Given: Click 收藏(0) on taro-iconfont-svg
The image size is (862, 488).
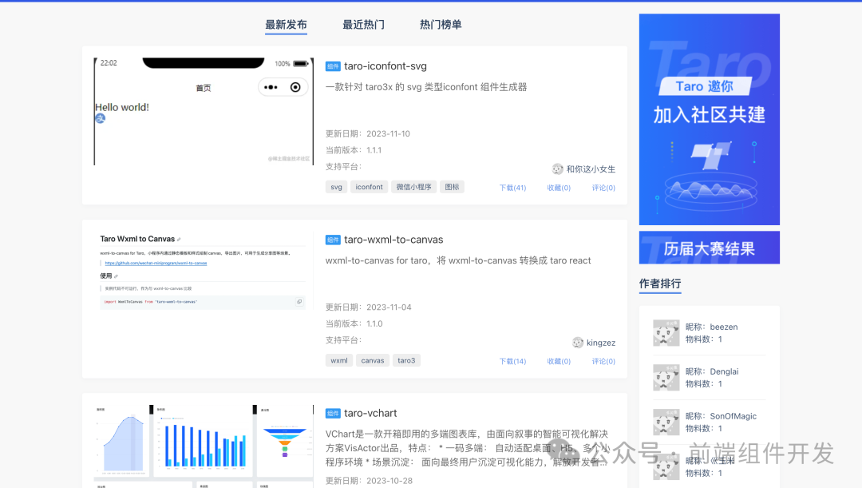Looking at the screenshot, I should 559,188.
